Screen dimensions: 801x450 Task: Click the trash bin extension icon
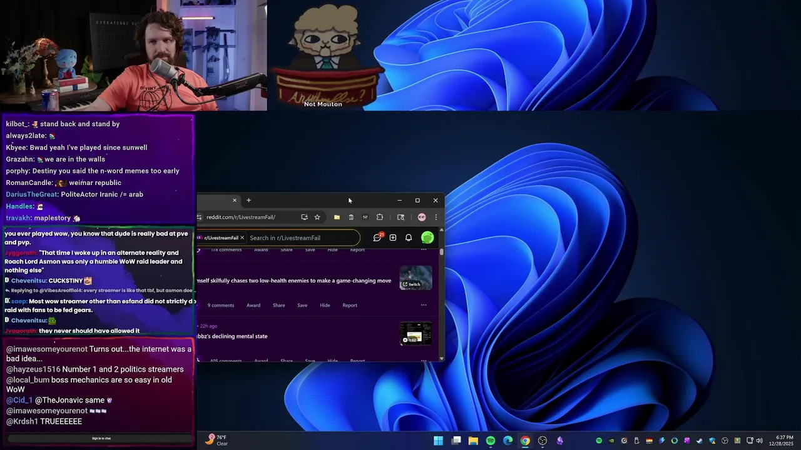click(351, 217)
